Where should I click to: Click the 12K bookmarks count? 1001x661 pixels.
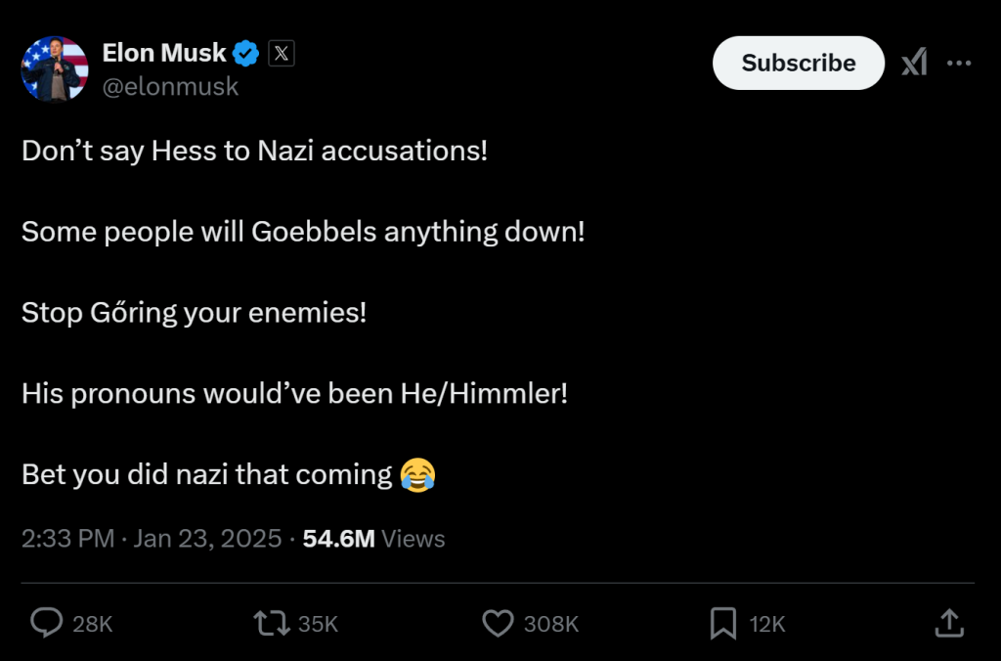pos(767,624)
